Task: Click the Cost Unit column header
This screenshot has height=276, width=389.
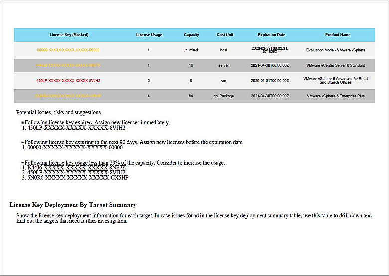Action: (x=225, y=35)
